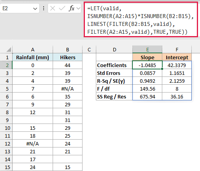Select the Hikers value 25
200x171 pixels.
click(x=68, y=136)
